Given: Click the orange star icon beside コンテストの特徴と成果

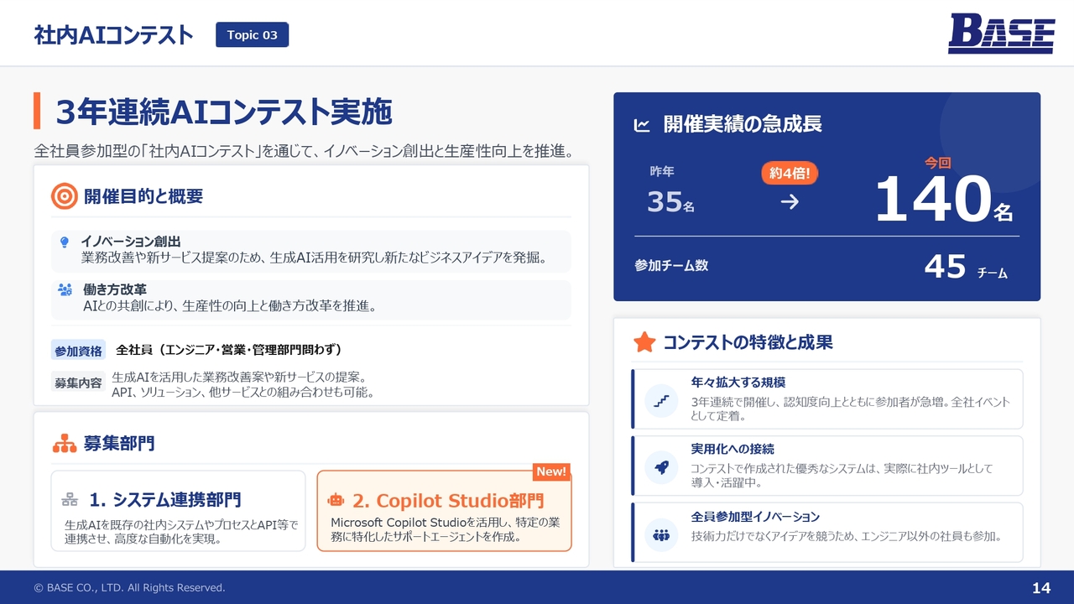Looking at the screenshot, I should point(644,342).
